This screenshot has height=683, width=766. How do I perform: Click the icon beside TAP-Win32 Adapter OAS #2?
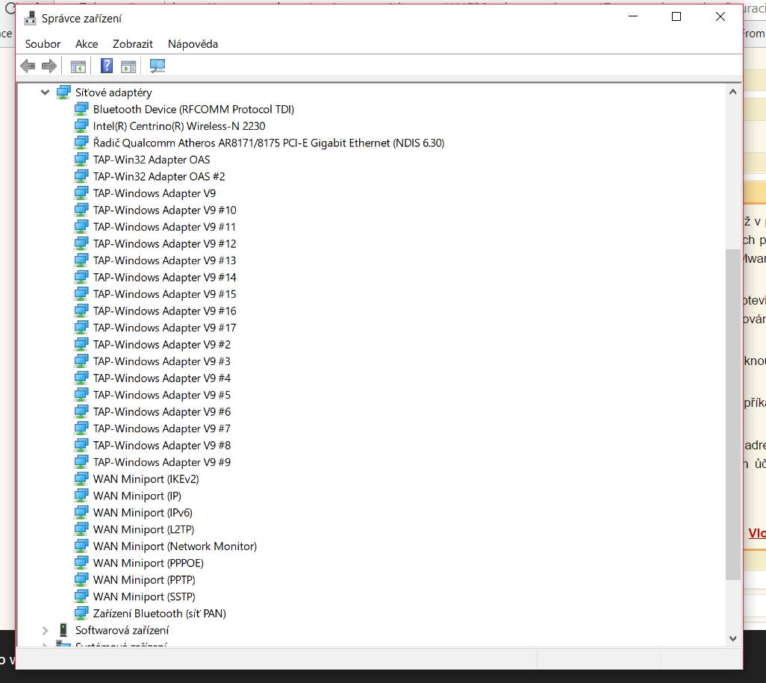81,176
